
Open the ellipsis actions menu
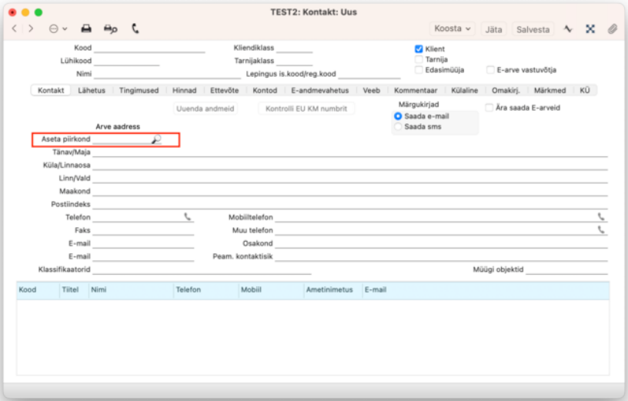pyautogui.click(x=58, y=28)
